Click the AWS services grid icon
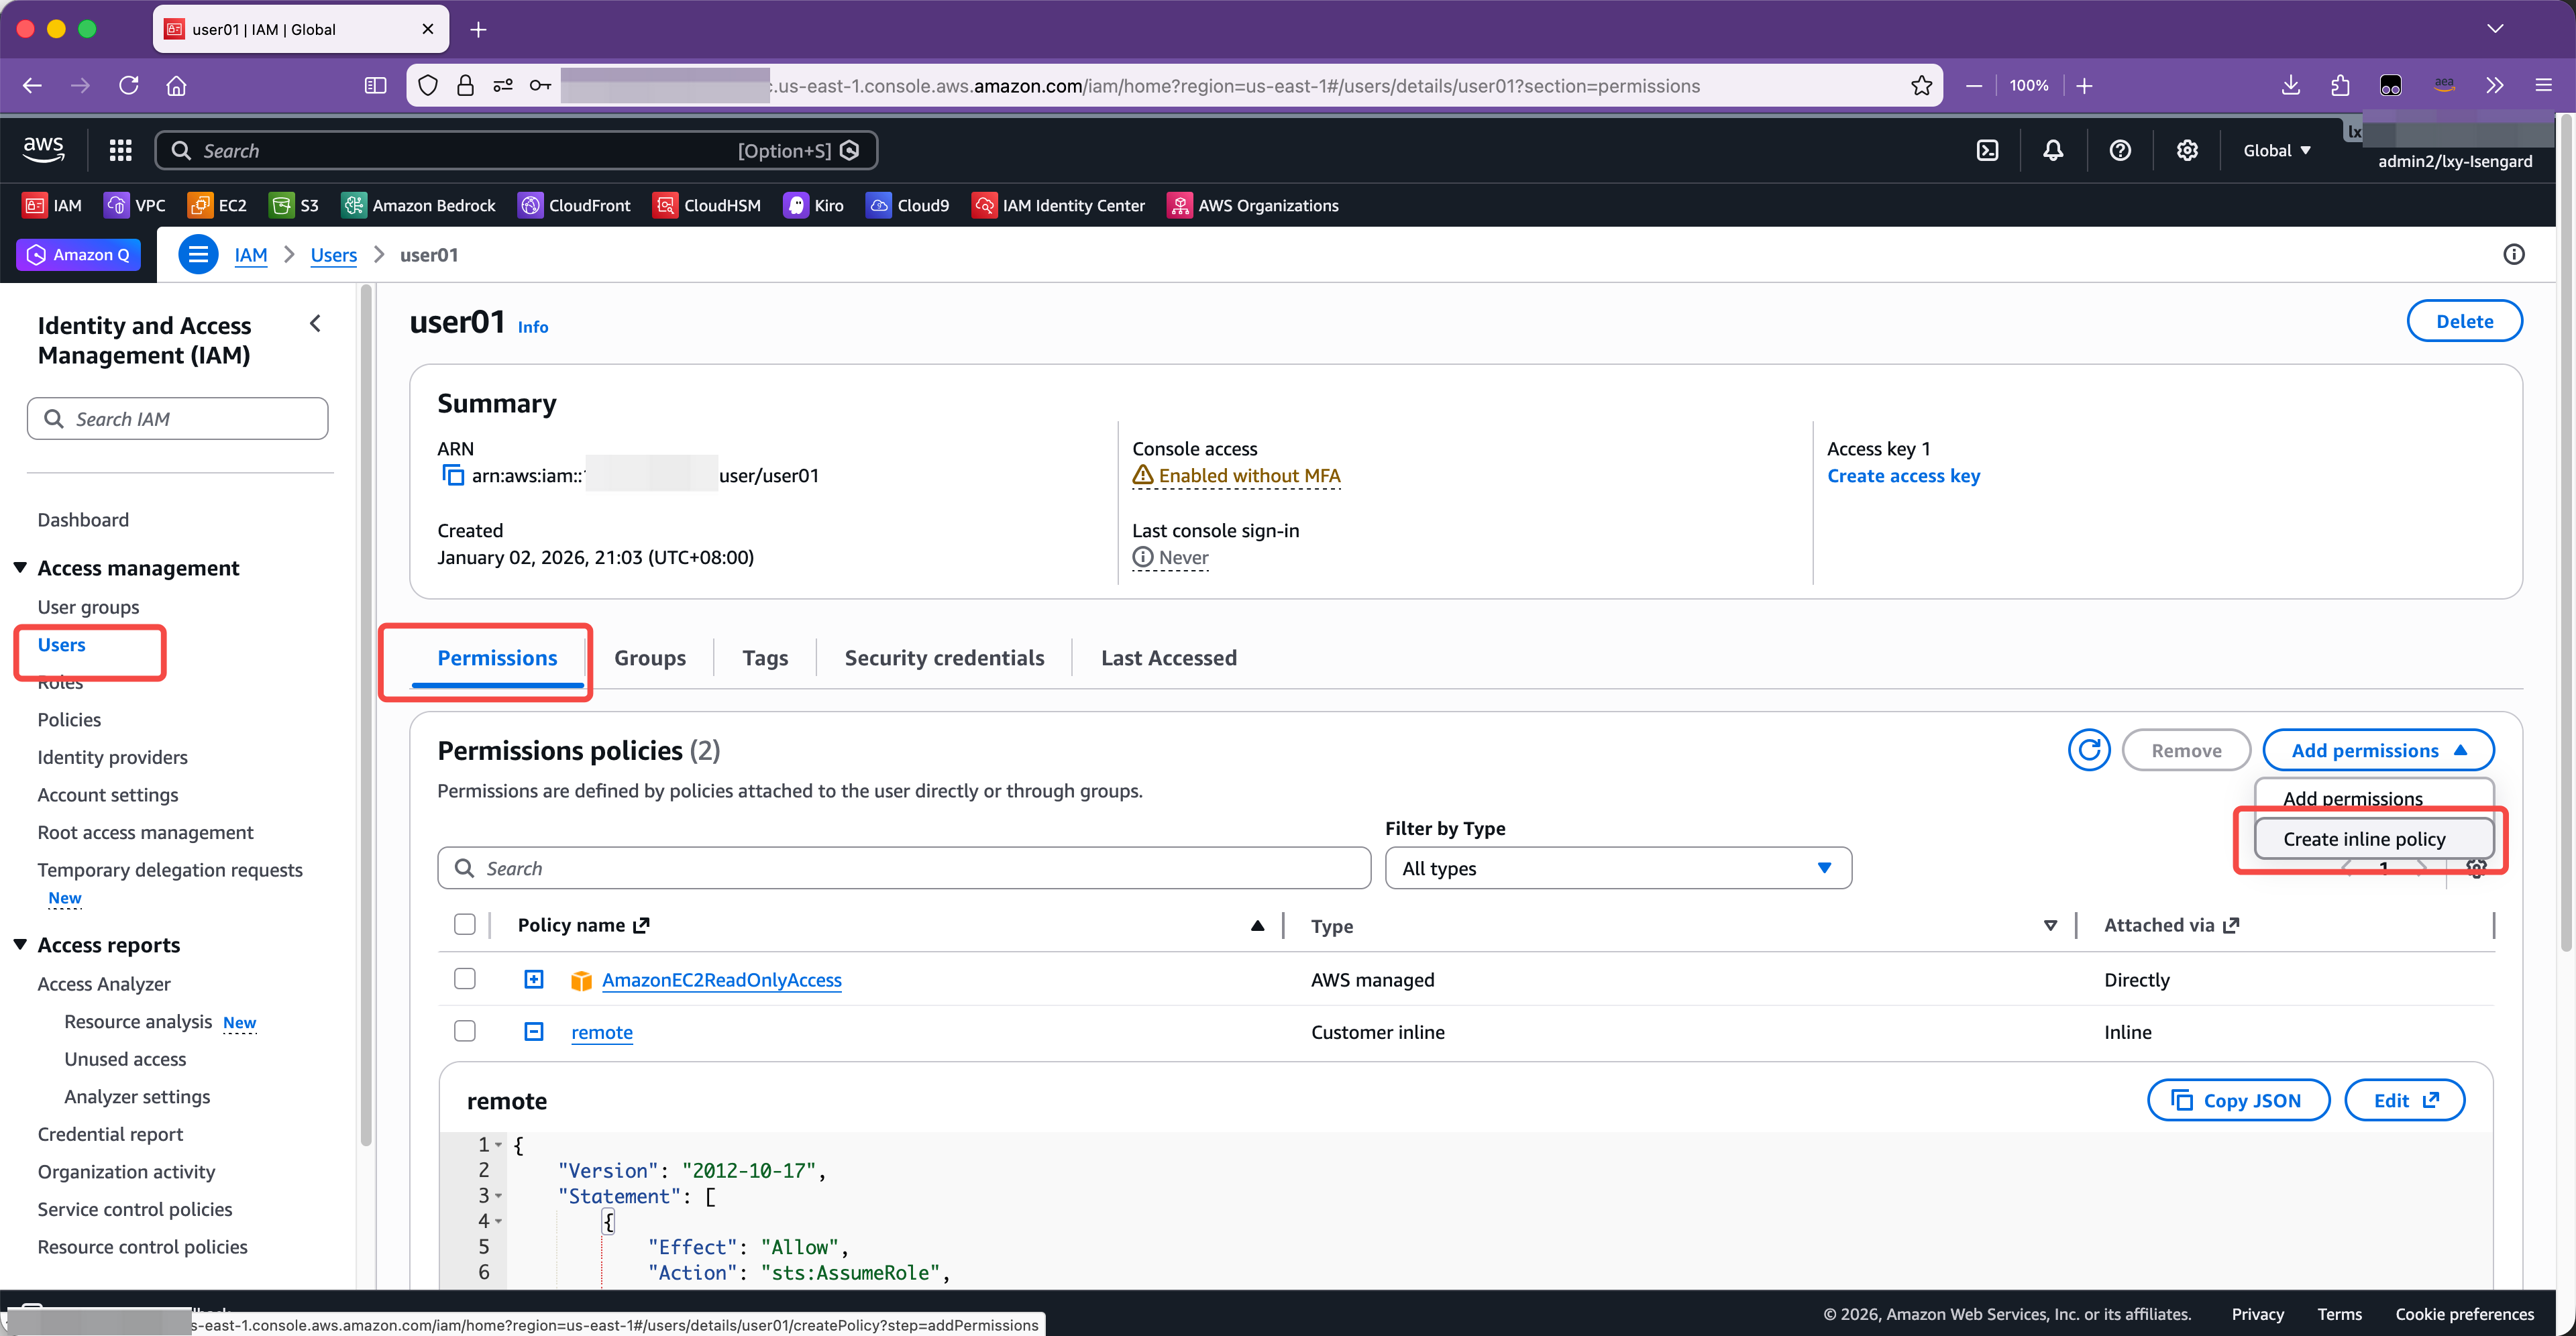The image size is (2576, 1336). coord(121,150)
